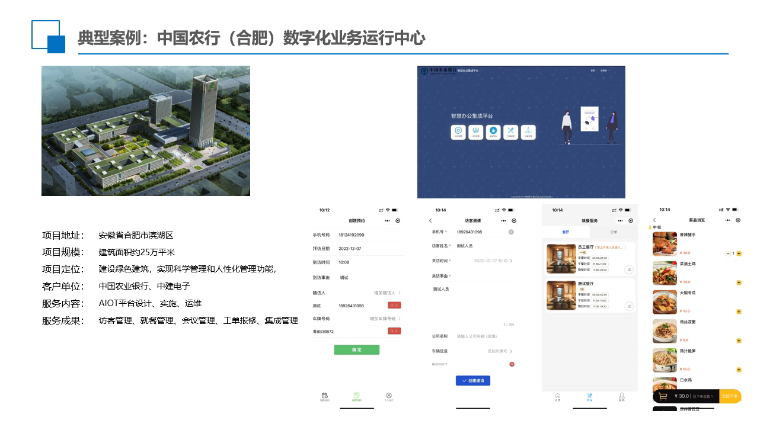Open the three-dot menu on the 访客邀请 screen
Image resolution: width=757 pixels, height=424 pixels.
pyautogui.click(x=503, y=220)
